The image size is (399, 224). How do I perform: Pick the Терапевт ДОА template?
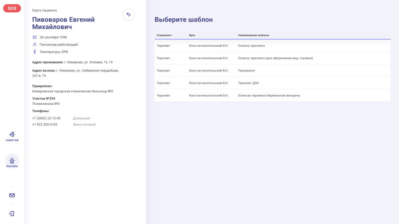(x=249, y=83)
